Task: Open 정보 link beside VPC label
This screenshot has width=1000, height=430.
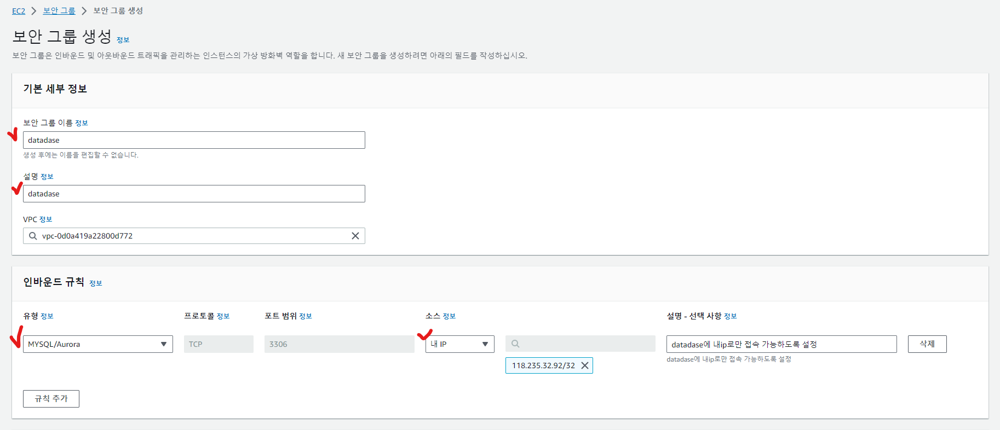Action: (x=46, y=219)
